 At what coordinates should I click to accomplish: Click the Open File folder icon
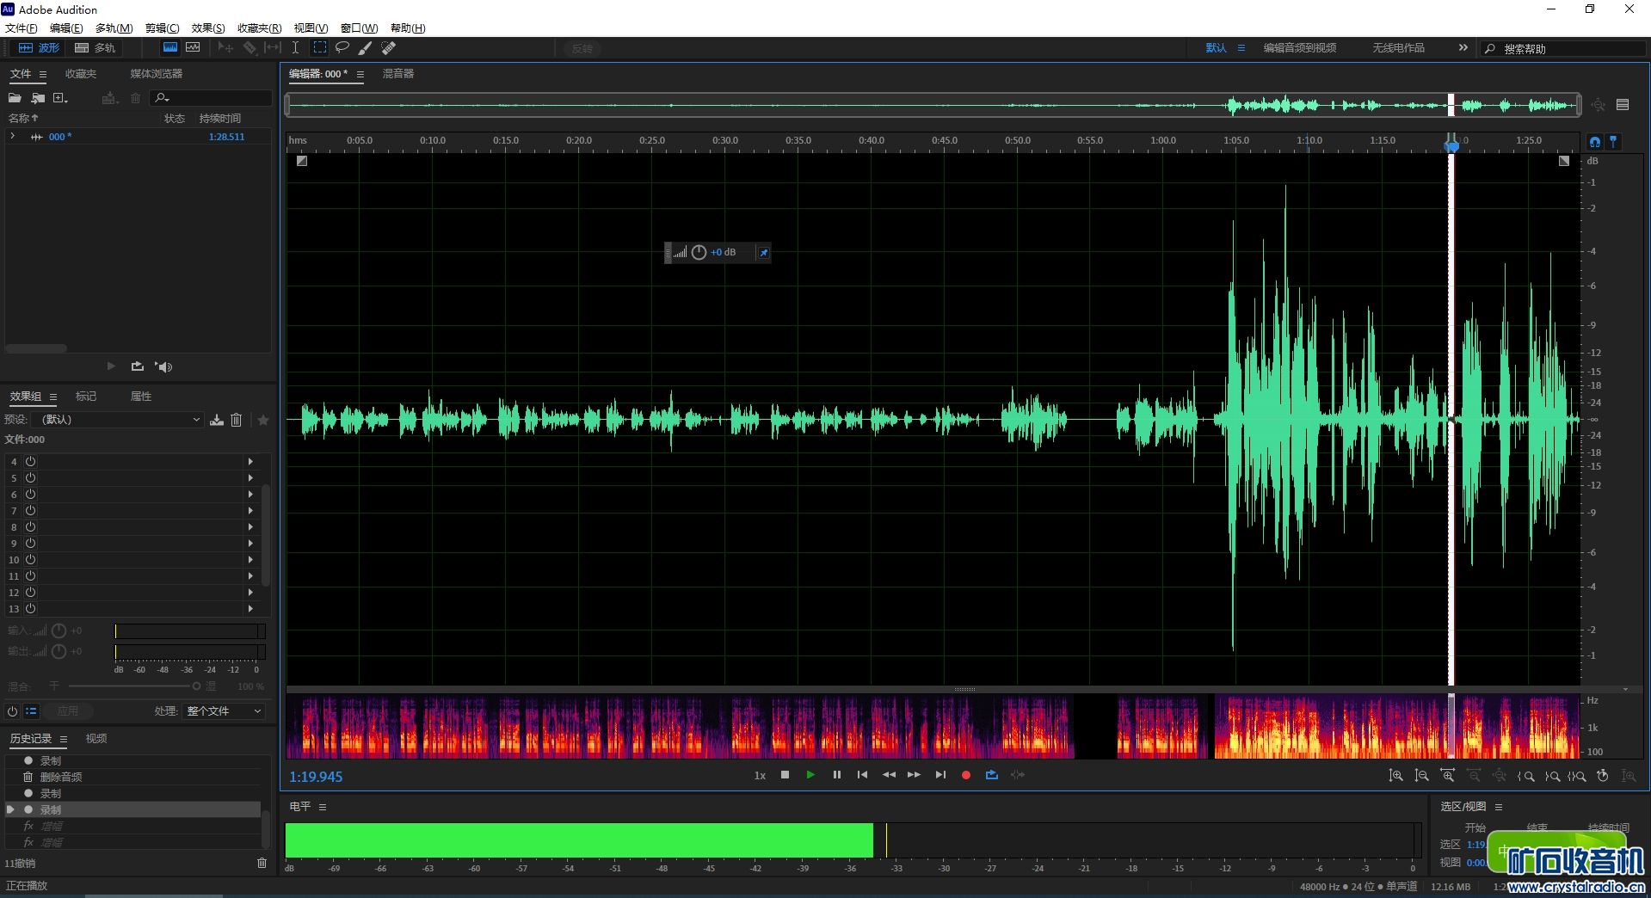(x=15, y=98)
